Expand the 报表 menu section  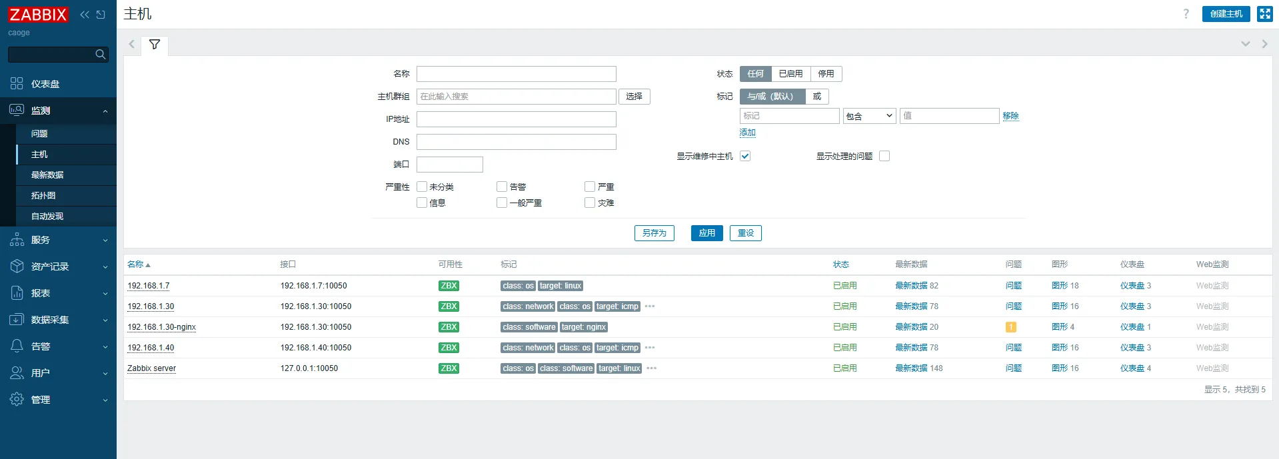[x=105, y=294]
